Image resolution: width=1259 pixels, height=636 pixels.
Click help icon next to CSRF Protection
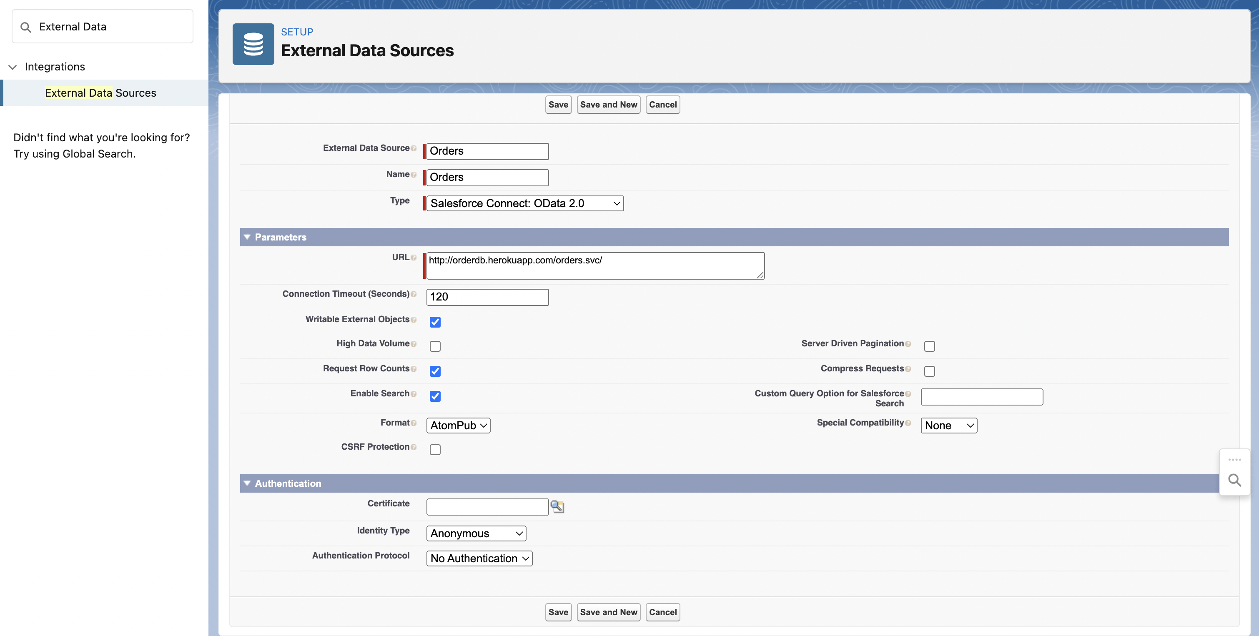(414, 448)
